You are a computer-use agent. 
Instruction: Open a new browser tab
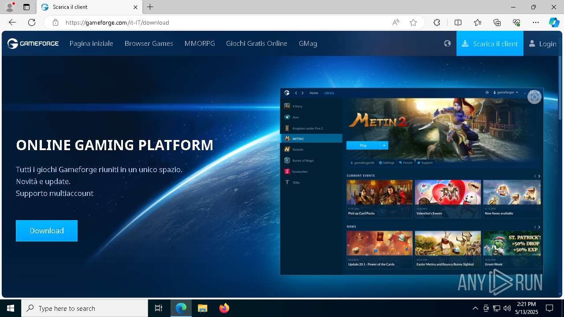point(150,7)
